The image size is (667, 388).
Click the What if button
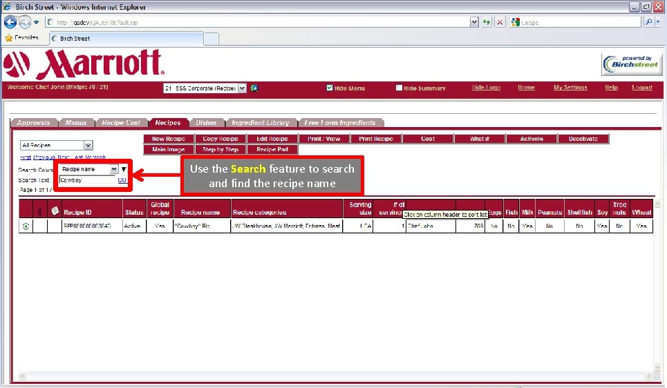pyautogui.click(x=480, y=139)
